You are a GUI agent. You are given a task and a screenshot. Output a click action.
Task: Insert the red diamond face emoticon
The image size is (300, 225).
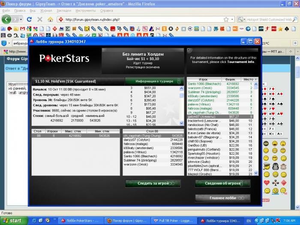(x=284, y=183)
